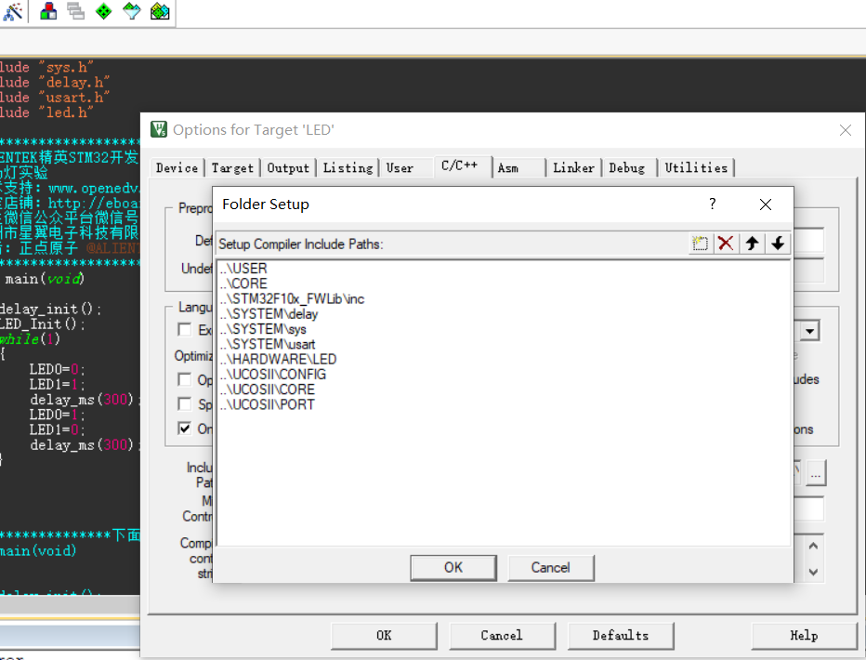Open include paths browse ellipsis button
Image resolution: width=866 pixels, height=660 pixels.
[x=816, y=474]
